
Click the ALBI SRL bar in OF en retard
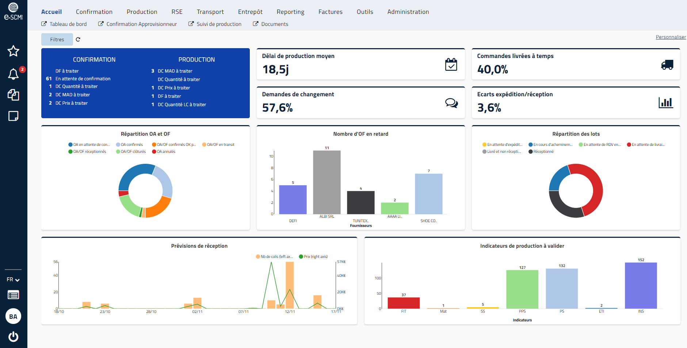[326, 182]
